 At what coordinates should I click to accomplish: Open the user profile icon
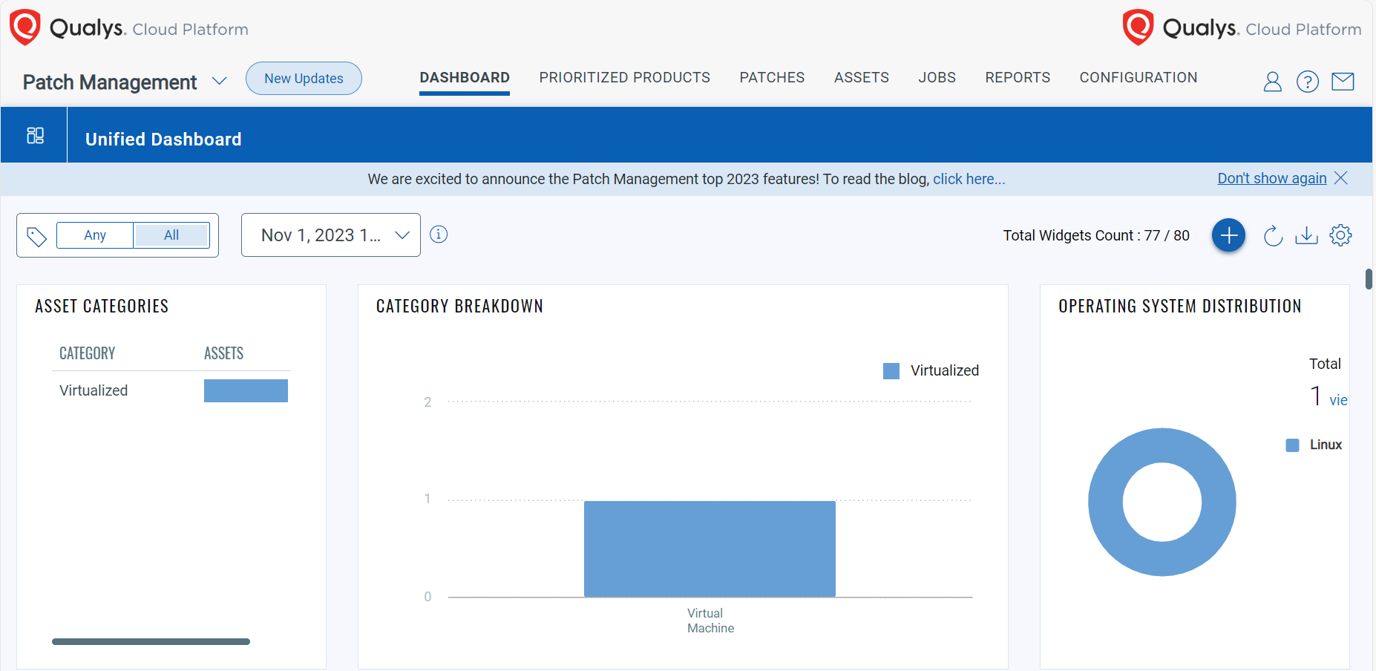[1272, 82]
